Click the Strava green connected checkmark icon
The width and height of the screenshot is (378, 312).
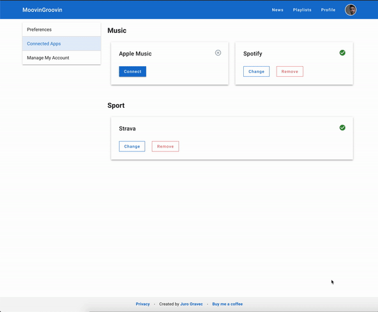click(342, 127)
